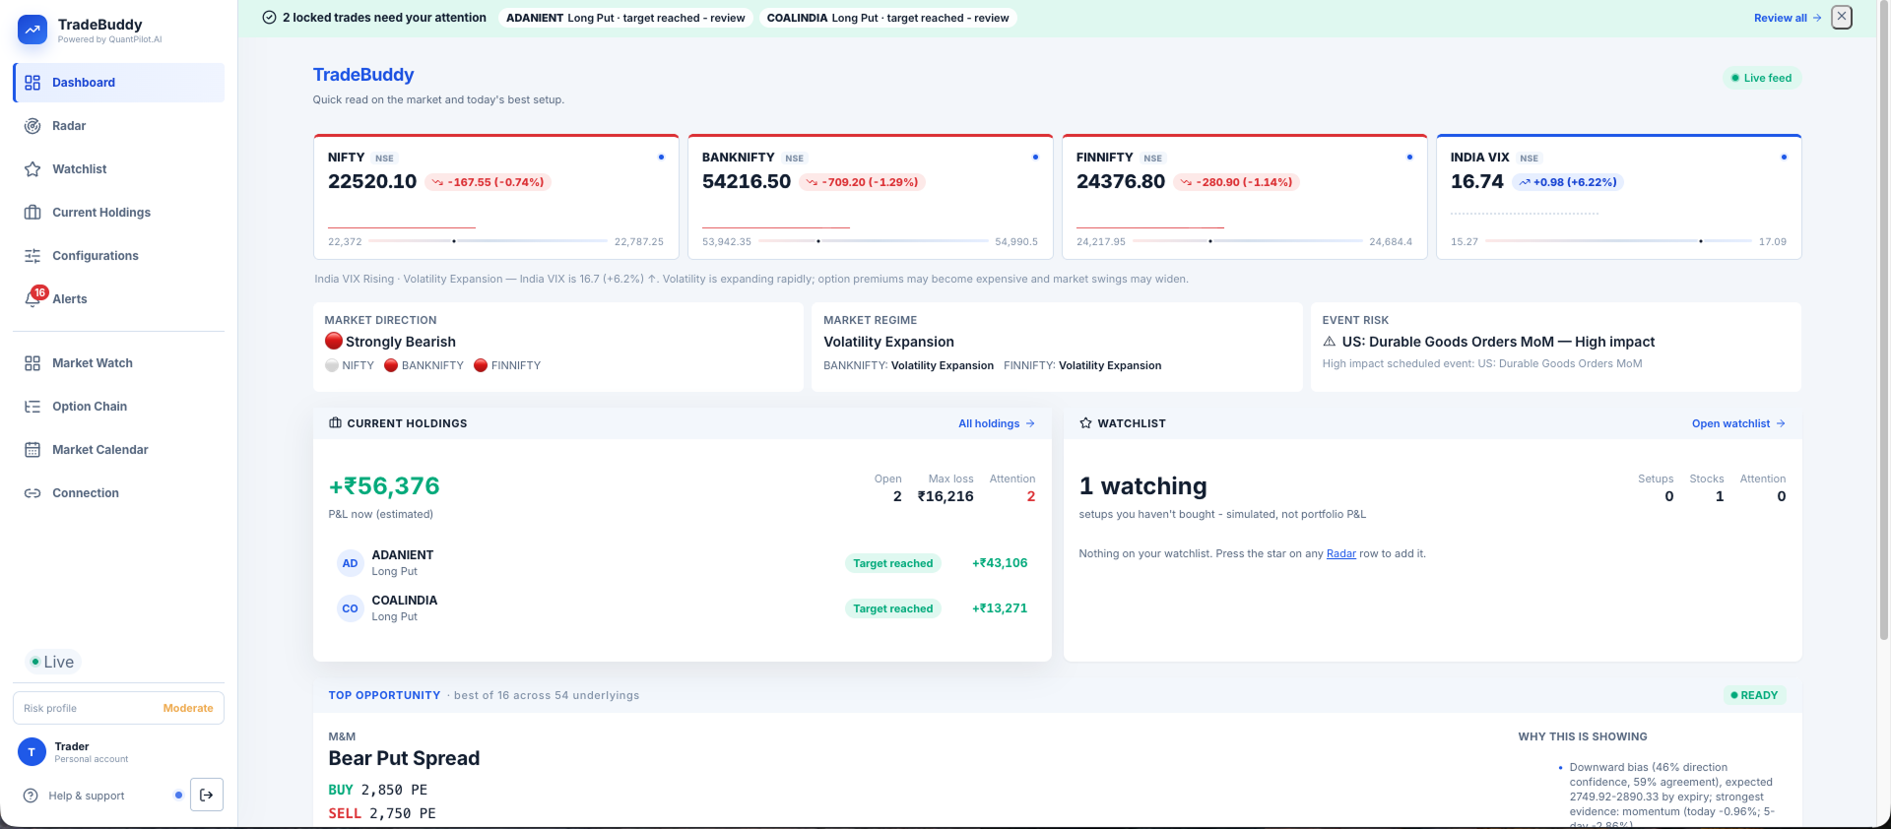Click the NIFTY day range bar

488,241
